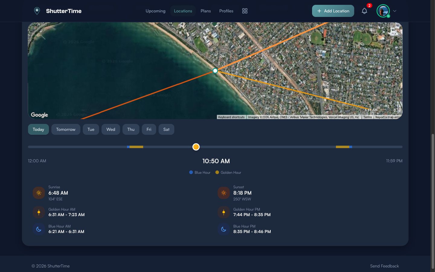Click morning golden hour segment on timeline
Screen dimensions: 435x272
136,147
